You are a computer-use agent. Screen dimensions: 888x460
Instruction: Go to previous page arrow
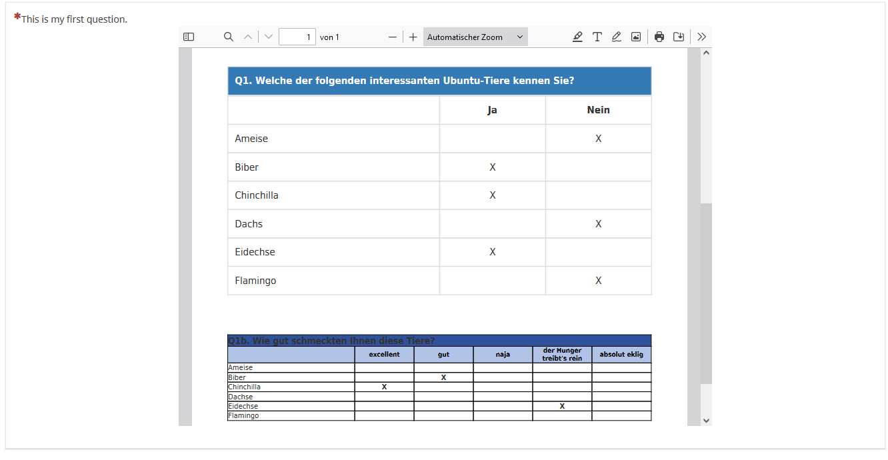[248, 37]
